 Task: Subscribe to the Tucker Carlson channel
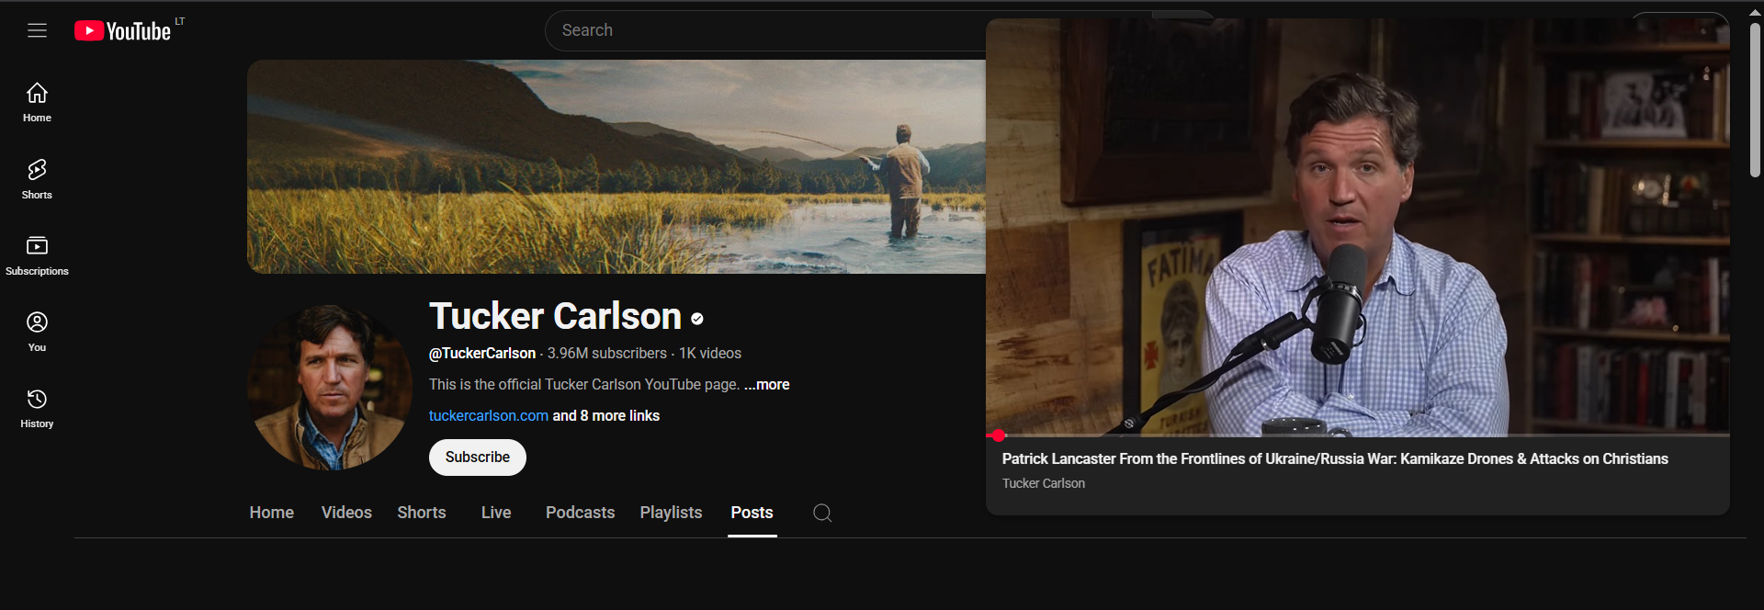478,457
